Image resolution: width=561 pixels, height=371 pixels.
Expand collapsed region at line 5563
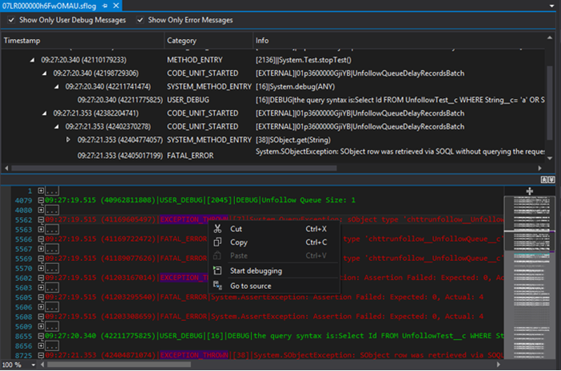click(41, 229)
